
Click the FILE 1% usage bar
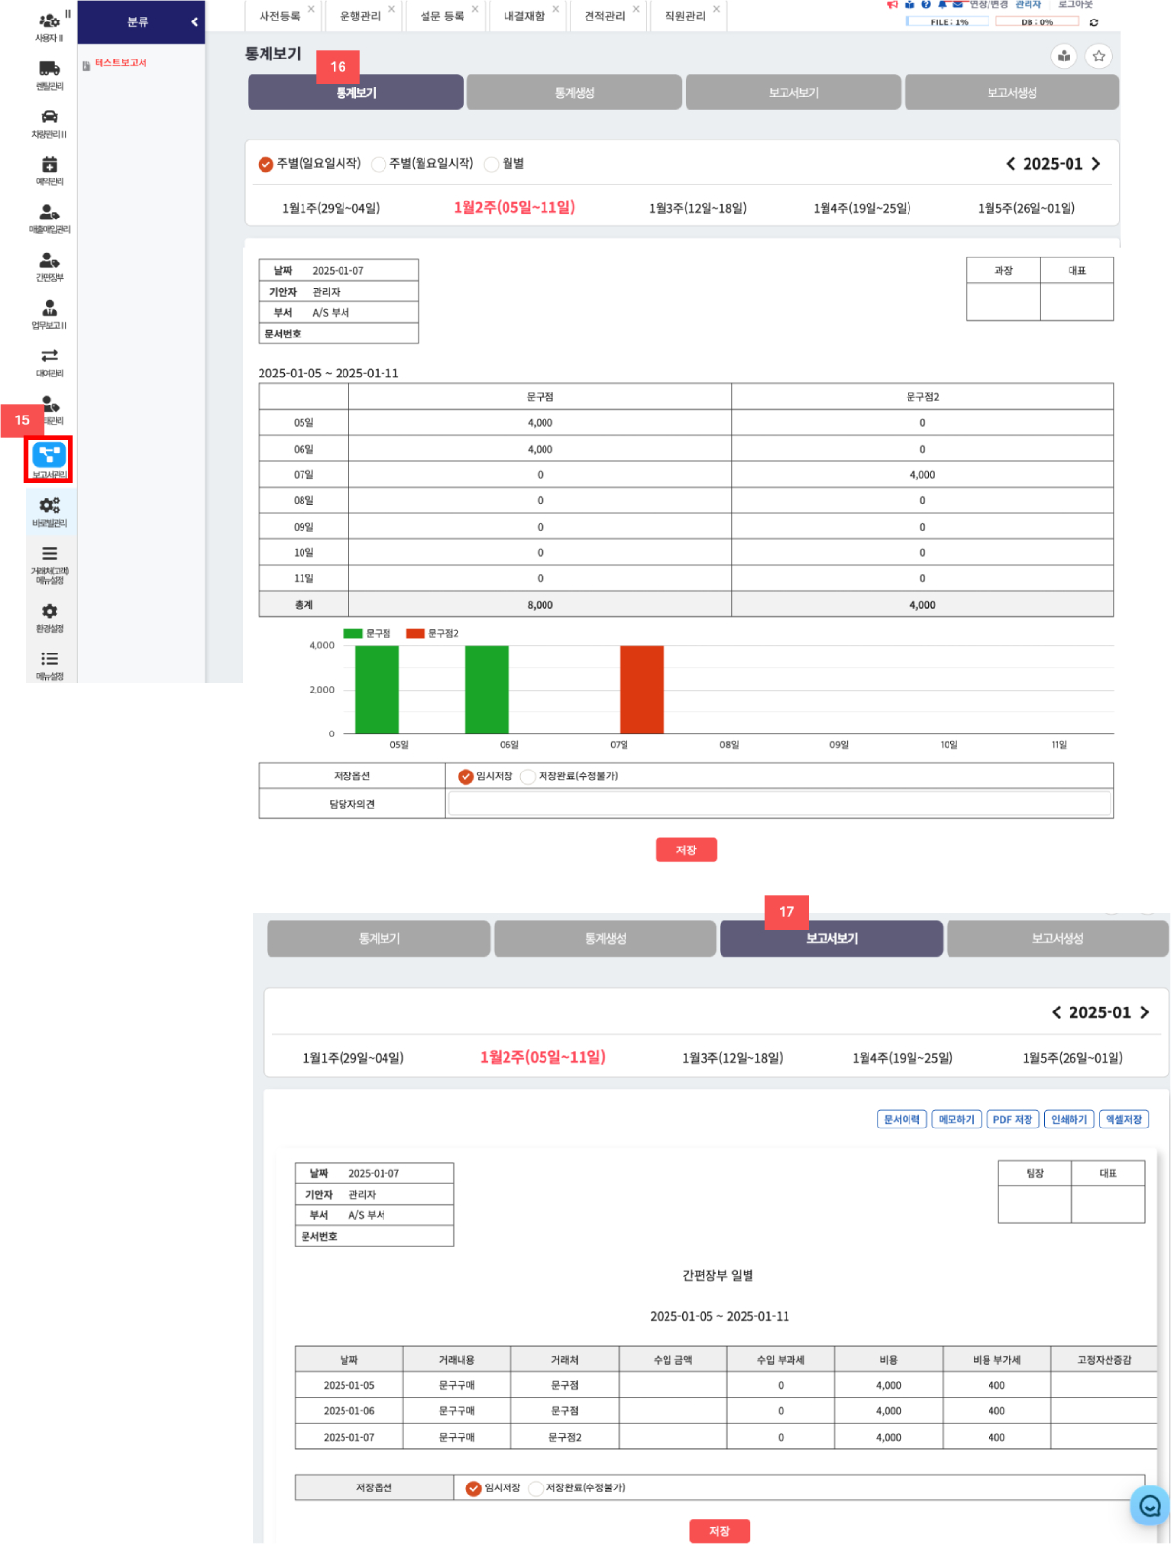click(949, 21)
